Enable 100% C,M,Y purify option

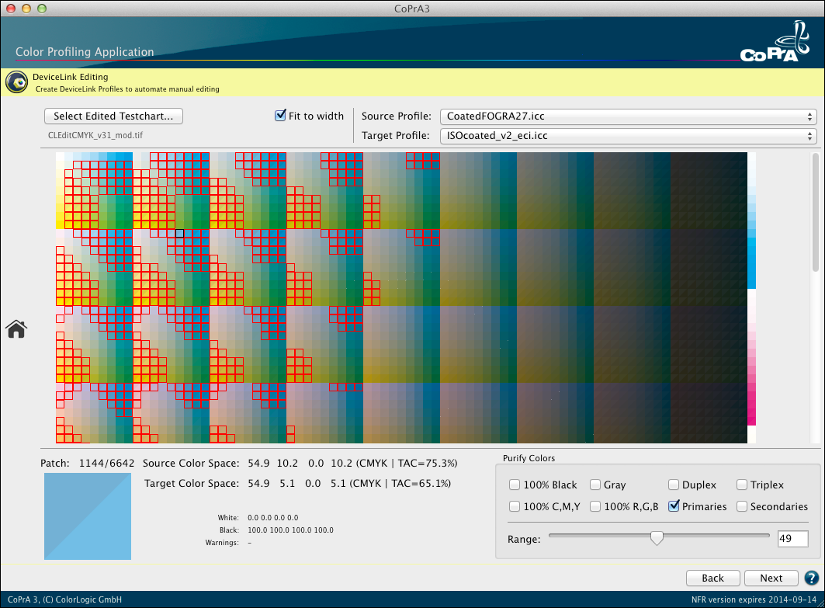pyautogui.click(x=515, y=506)
